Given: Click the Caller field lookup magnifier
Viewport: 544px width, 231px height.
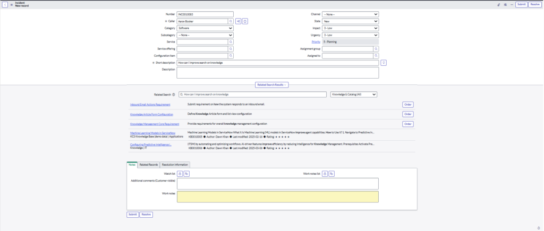Looking at the screenshot, I should click(231, 21).
